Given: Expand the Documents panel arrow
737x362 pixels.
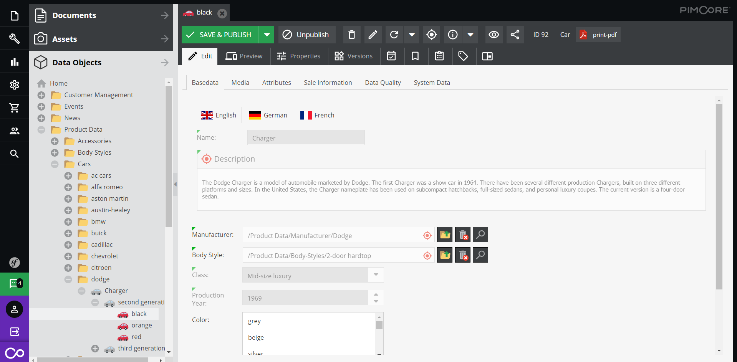Looking at the screenshot, I should pyautogui.click(x=165, y=15).
